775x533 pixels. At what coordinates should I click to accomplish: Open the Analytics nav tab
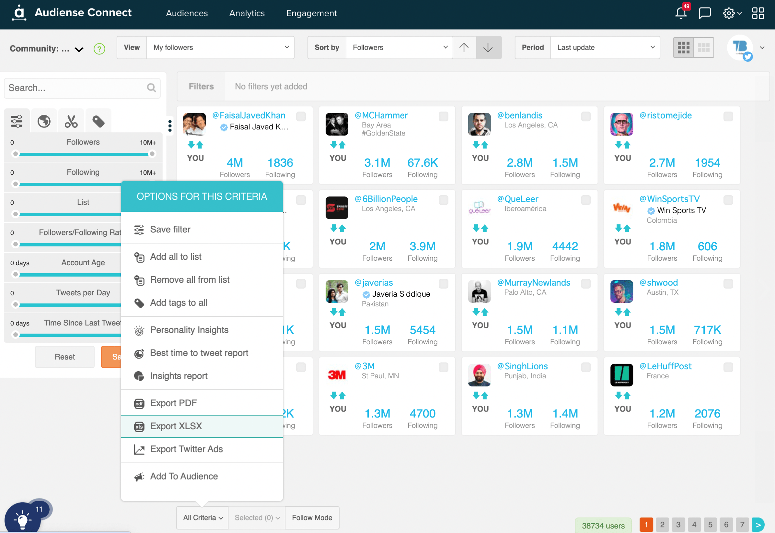point(247,13)
